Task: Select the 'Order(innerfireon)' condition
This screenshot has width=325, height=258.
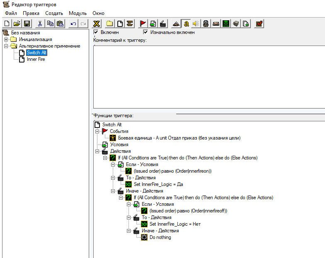Action: click(172, 171)
